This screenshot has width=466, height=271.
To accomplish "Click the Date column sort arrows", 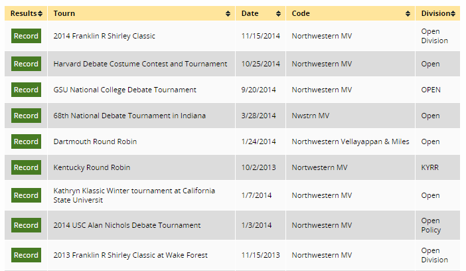I will tap(278, 13).
